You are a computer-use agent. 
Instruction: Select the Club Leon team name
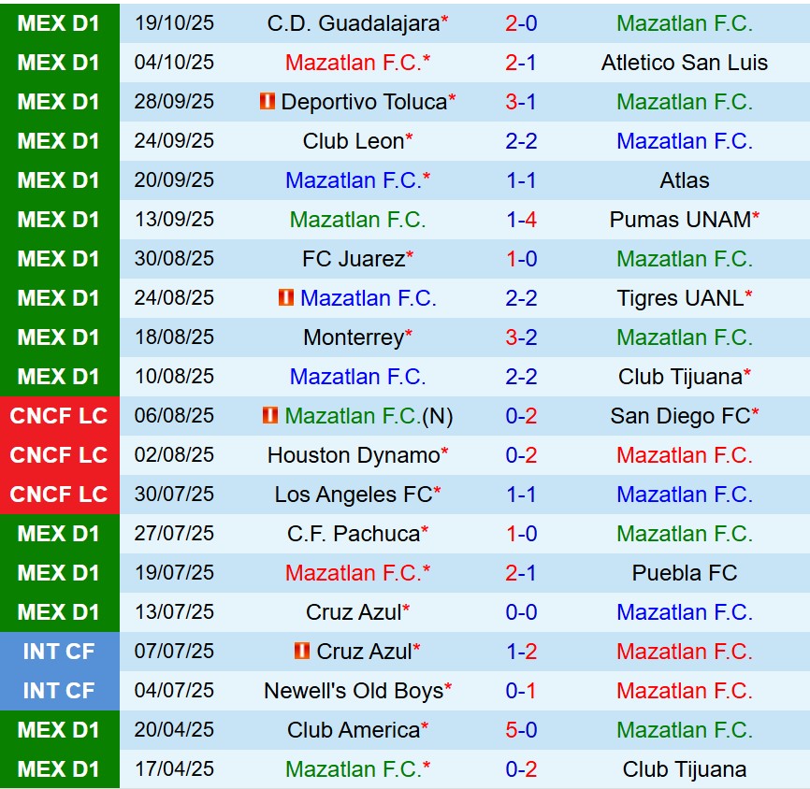[x=354, y=141]
